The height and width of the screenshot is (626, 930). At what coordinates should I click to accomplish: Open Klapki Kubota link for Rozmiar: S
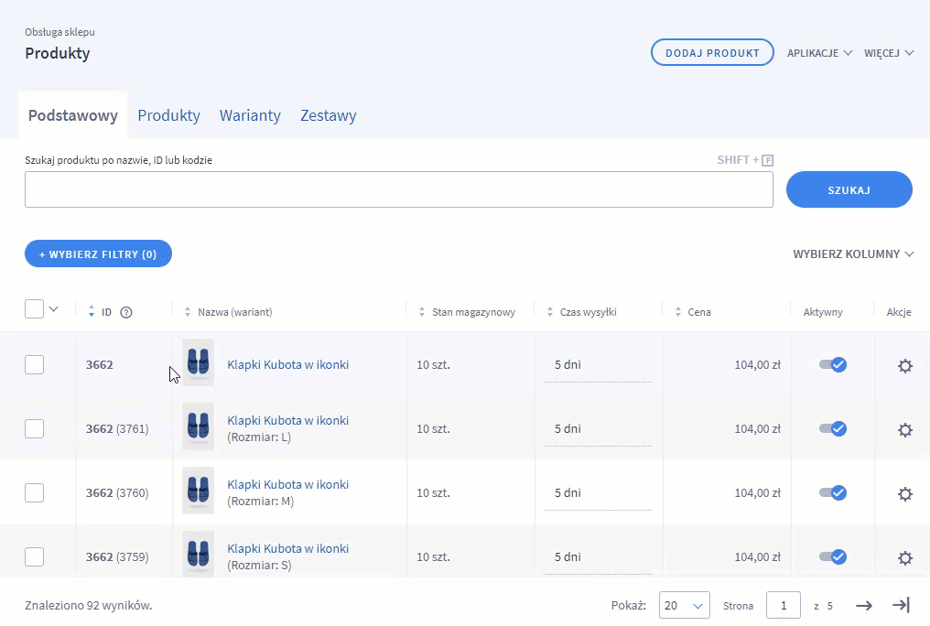(287, 548)
